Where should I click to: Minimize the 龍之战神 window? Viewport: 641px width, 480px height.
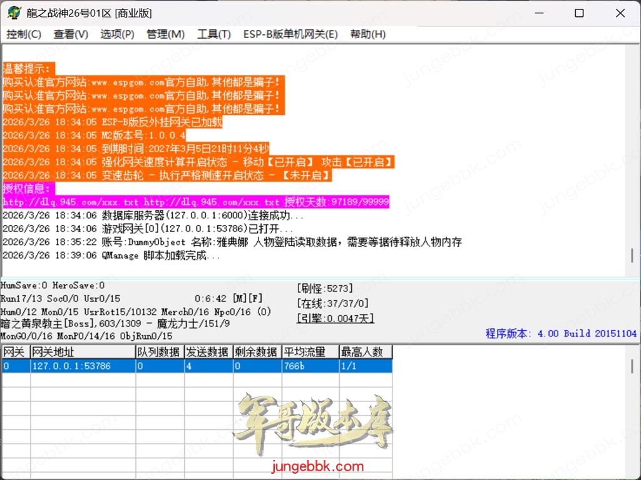(x=537, y=13)
